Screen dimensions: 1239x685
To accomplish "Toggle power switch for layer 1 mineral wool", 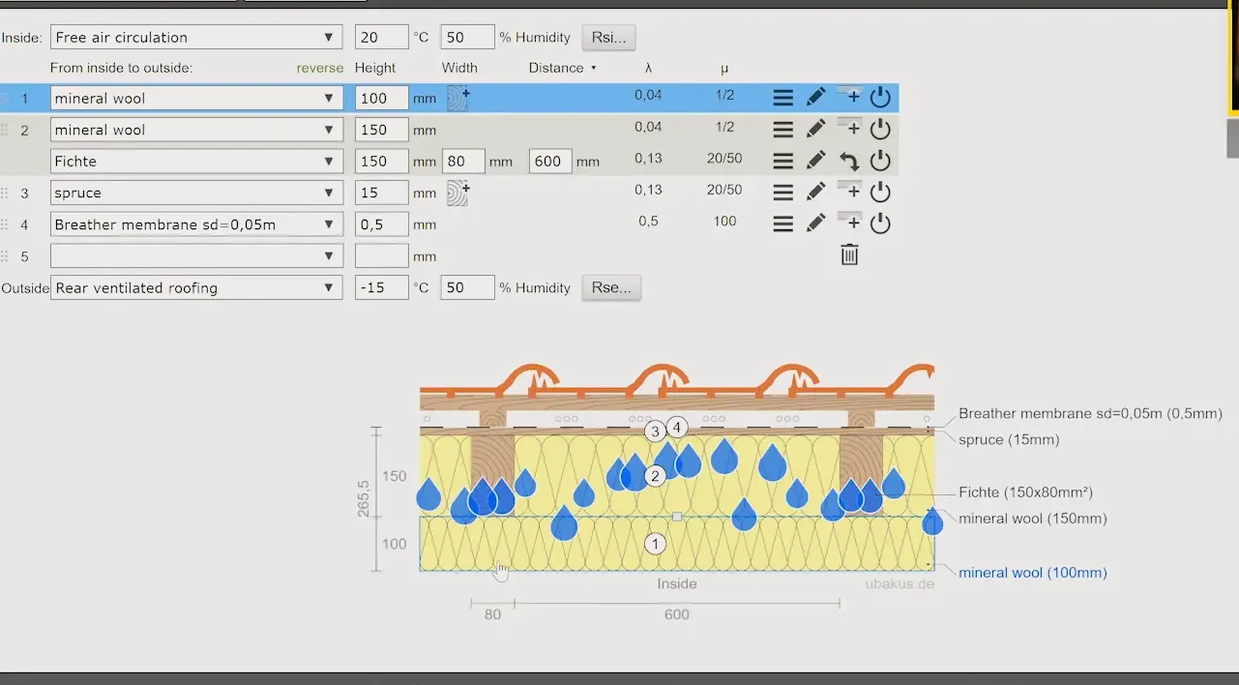I will [879, 98].
